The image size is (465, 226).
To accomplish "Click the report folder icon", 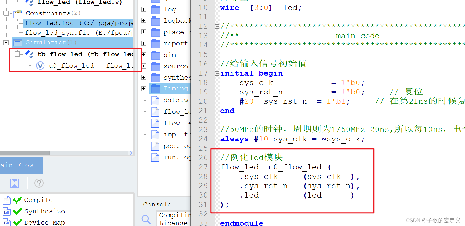I will click(155, 44).
